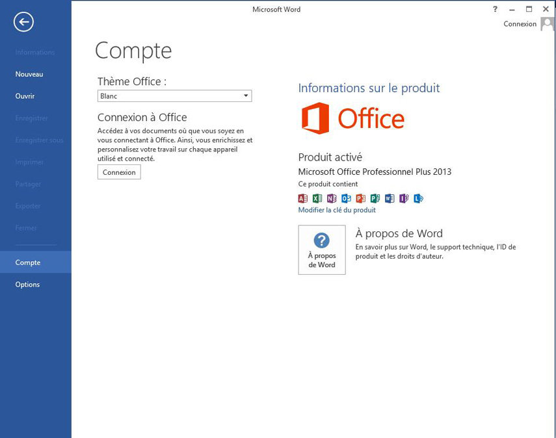Select Ouvrir in the sidebar
The image size is (556, 438).
[25, 96]
